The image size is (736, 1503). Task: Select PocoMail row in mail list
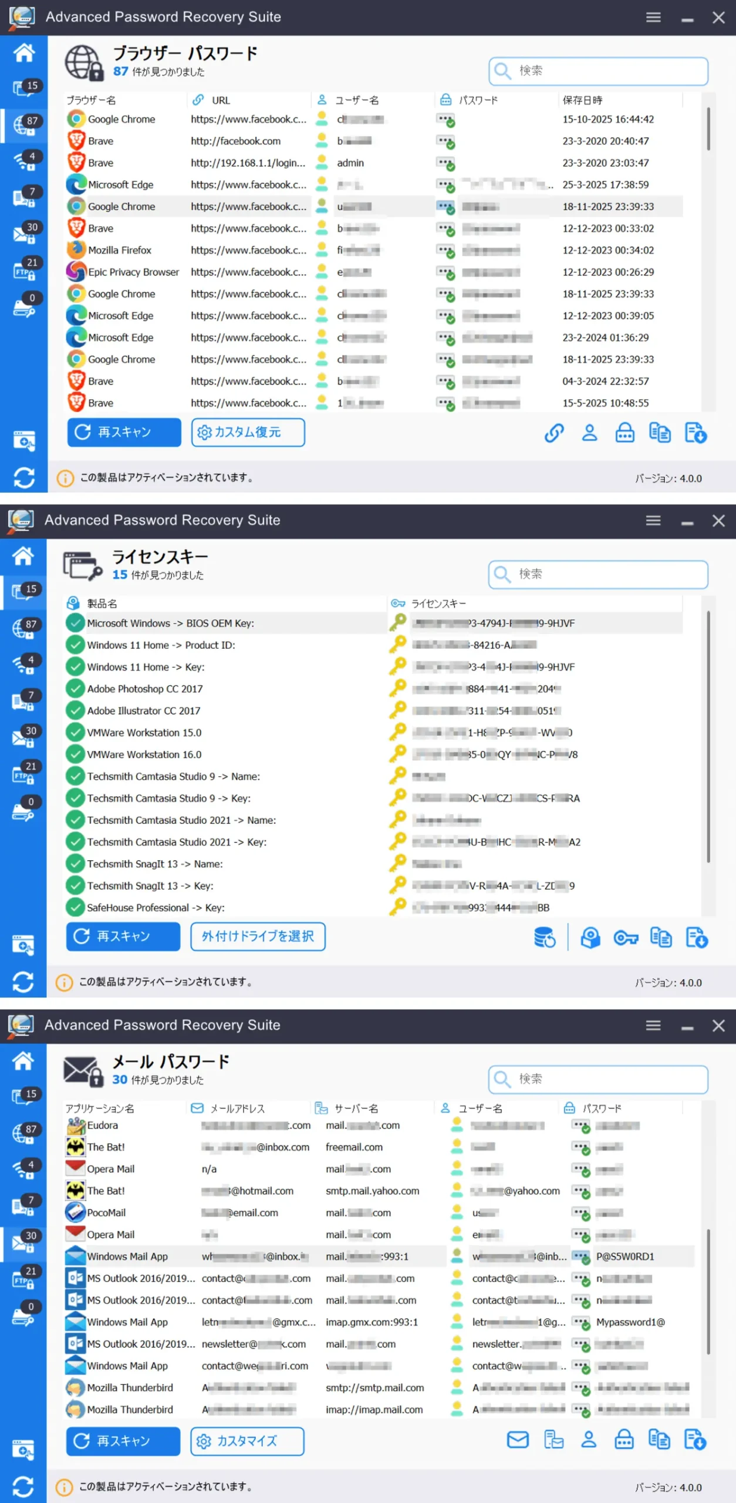point(379,1213)
